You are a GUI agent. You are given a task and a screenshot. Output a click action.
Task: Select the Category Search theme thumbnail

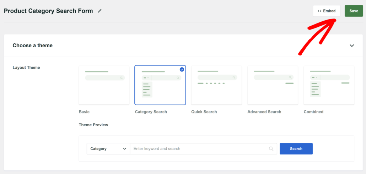[160, 85]
